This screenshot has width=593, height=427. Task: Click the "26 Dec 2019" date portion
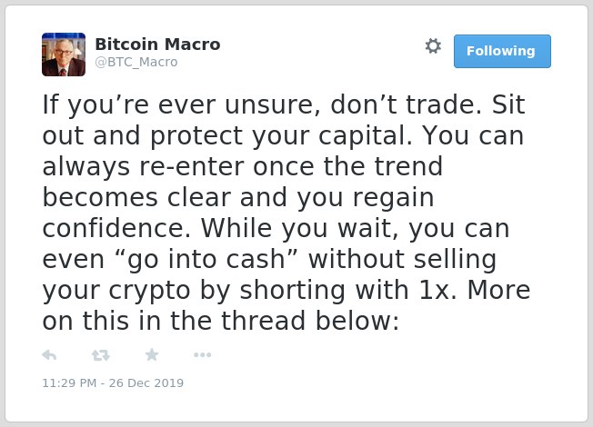tap(146, 382)
